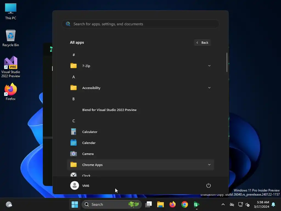The height and width of the screenshot is (211, 281).
Task: Click the Clock app icon
Action: (x=74, y=174)
